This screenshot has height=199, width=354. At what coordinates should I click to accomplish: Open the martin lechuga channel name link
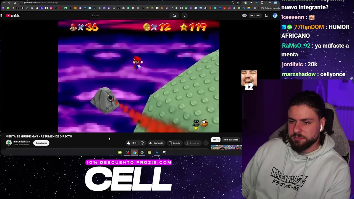22,142
